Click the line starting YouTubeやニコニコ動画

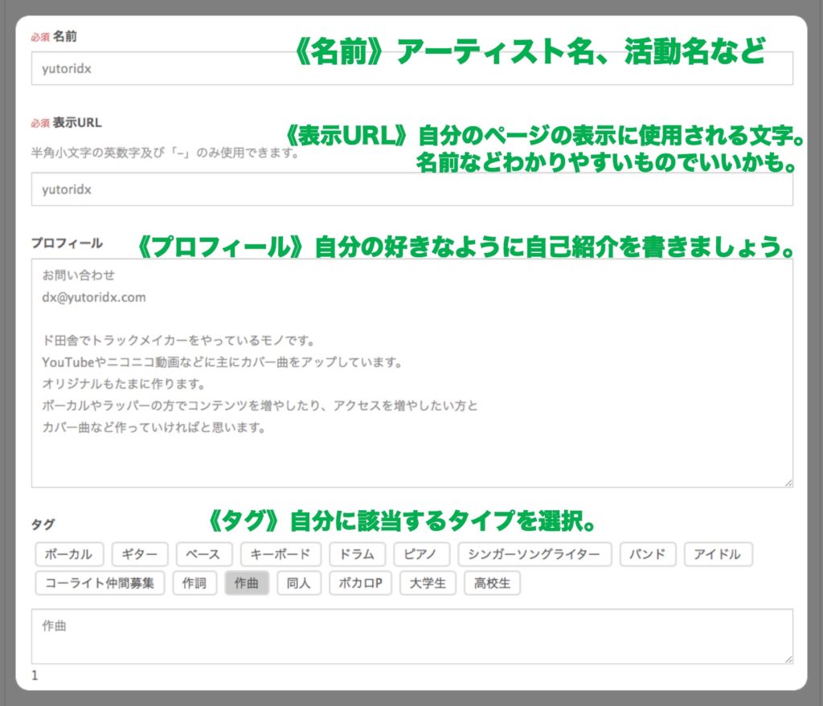coord(223,362)
